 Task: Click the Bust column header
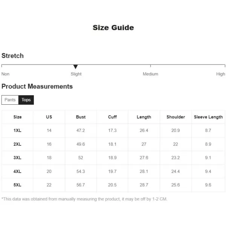81,117
